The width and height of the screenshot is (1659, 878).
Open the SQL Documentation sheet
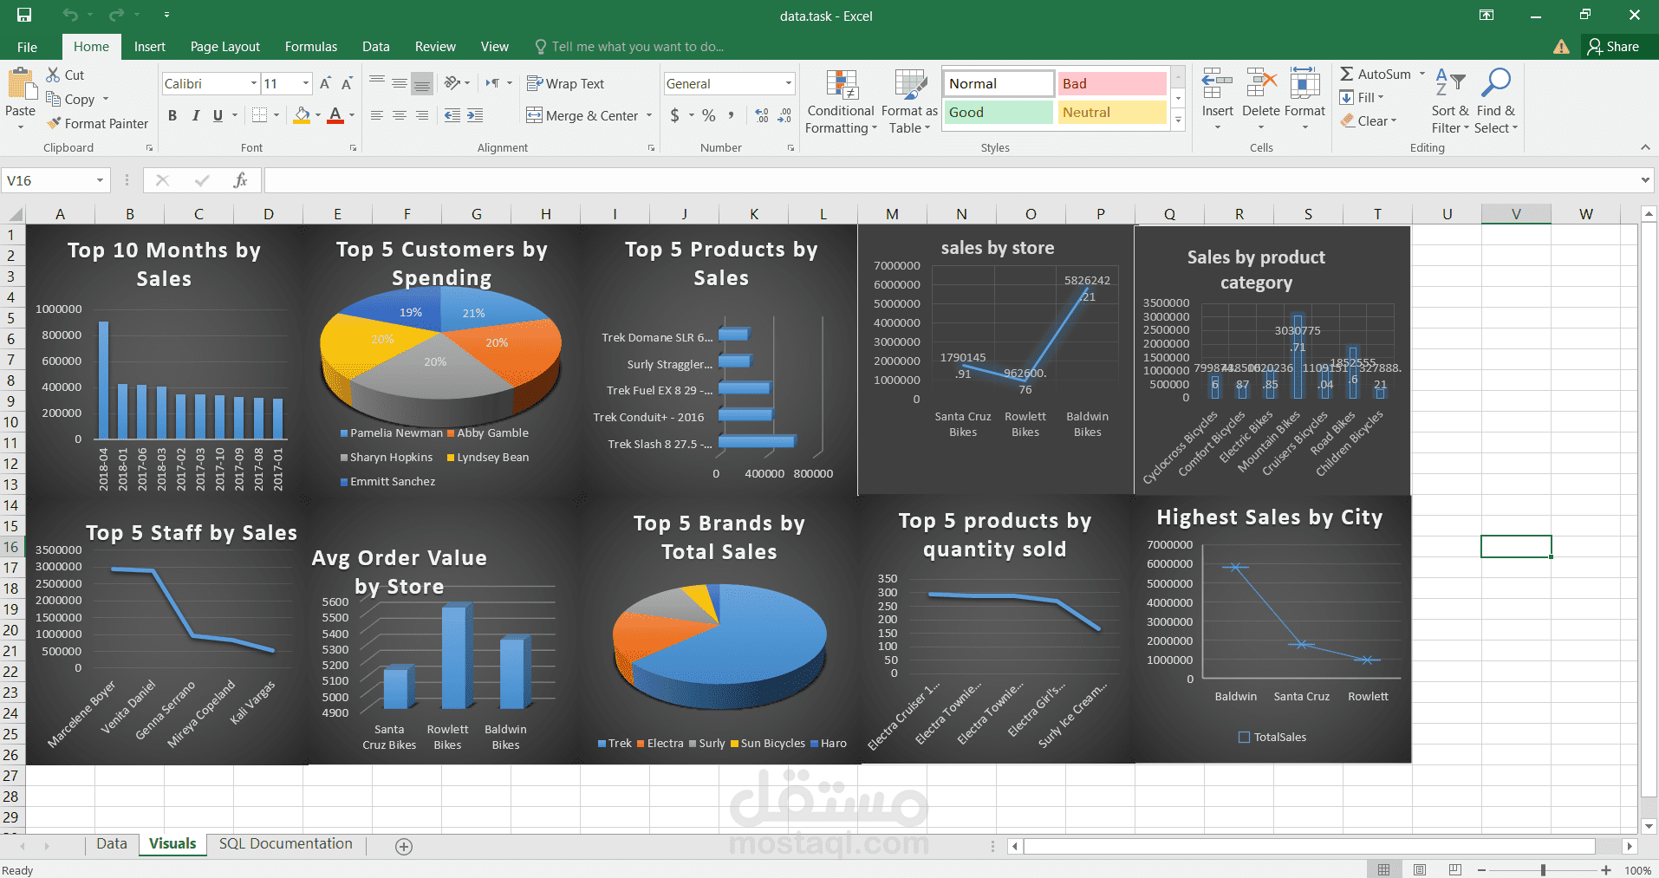point(285,843)
